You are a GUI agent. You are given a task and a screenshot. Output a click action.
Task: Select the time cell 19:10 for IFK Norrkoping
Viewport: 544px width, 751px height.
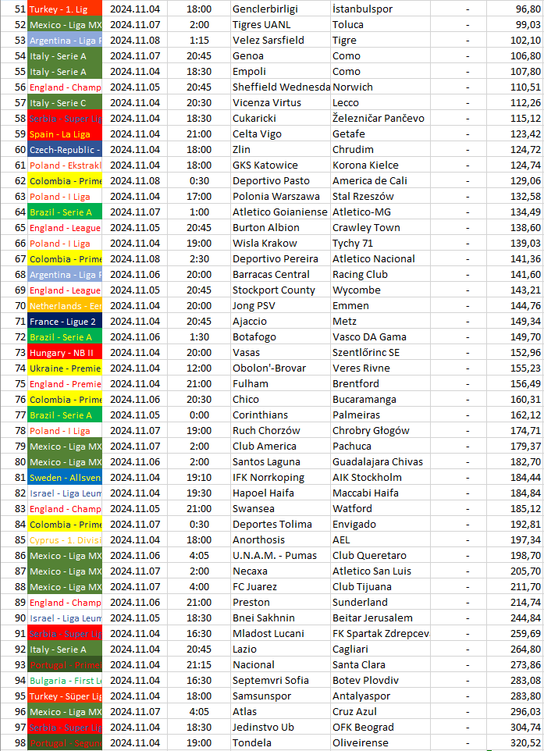tap(199, 478)
